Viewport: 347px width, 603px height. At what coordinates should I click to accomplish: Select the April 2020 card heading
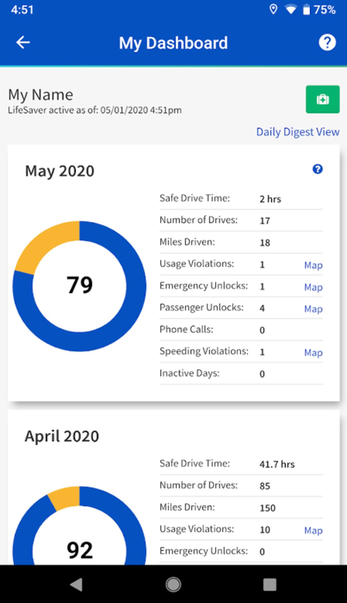(62, 436)
